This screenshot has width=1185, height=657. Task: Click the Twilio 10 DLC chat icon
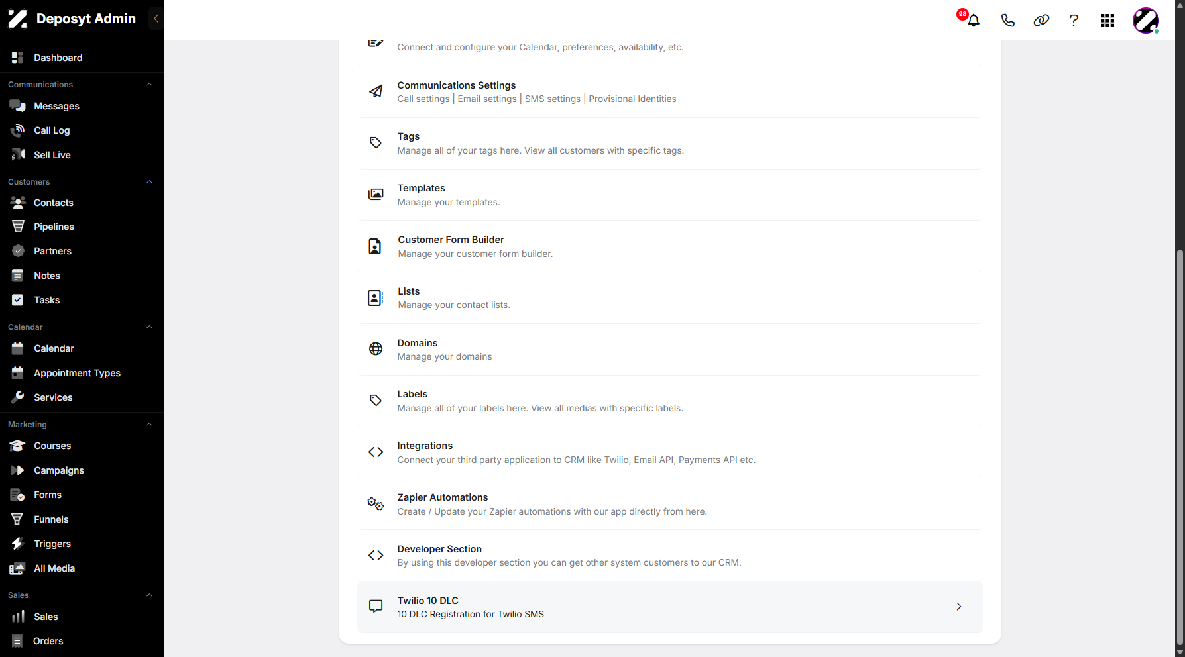[376, 607]
